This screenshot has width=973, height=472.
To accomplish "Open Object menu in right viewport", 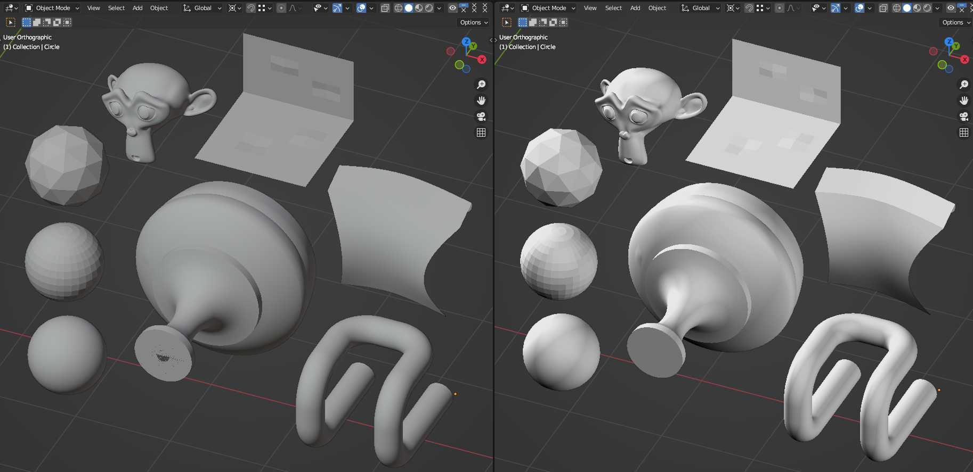I will click(x=657, y=8).
